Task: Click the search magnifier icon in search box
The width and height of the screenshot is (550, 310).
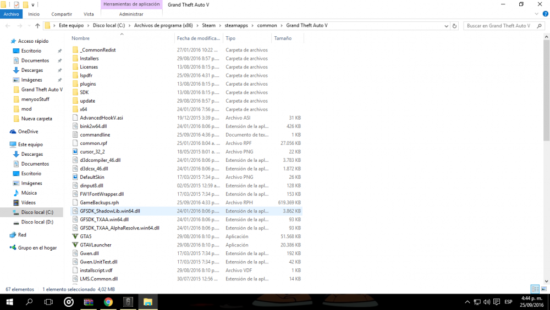Action: click(x=540, y=26)
